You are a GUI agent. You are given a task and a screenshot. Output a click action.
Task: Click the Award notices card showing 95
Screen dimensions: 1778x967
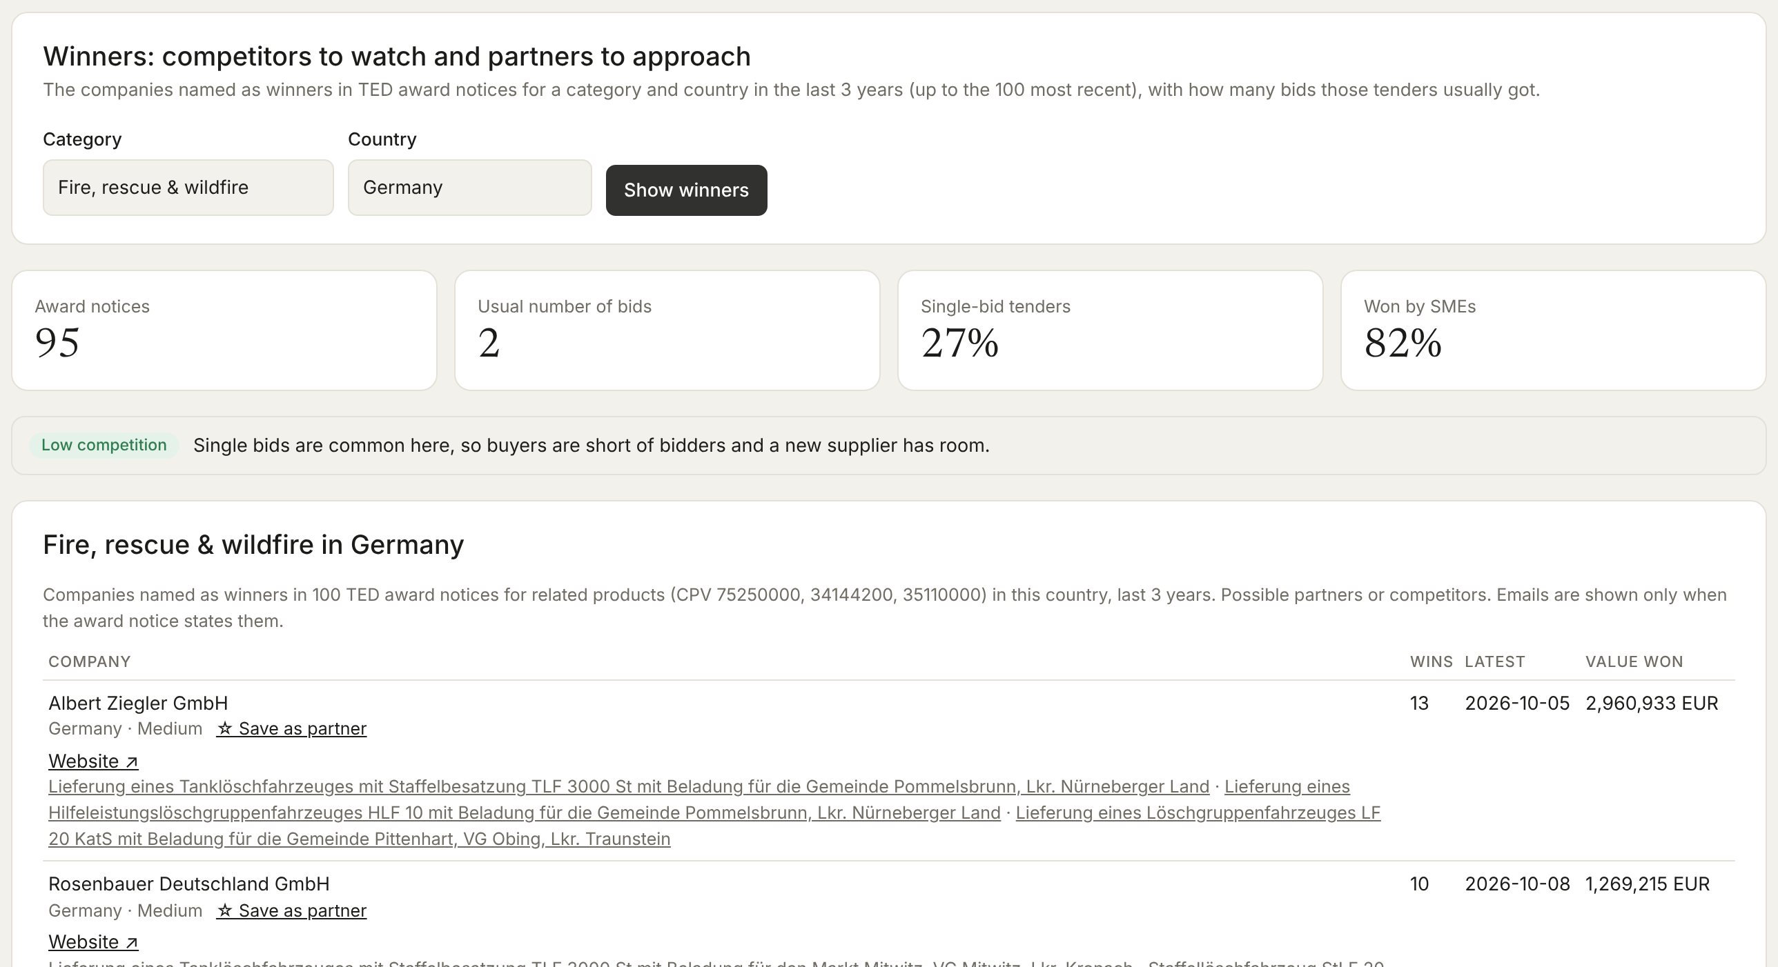point(224,330)
